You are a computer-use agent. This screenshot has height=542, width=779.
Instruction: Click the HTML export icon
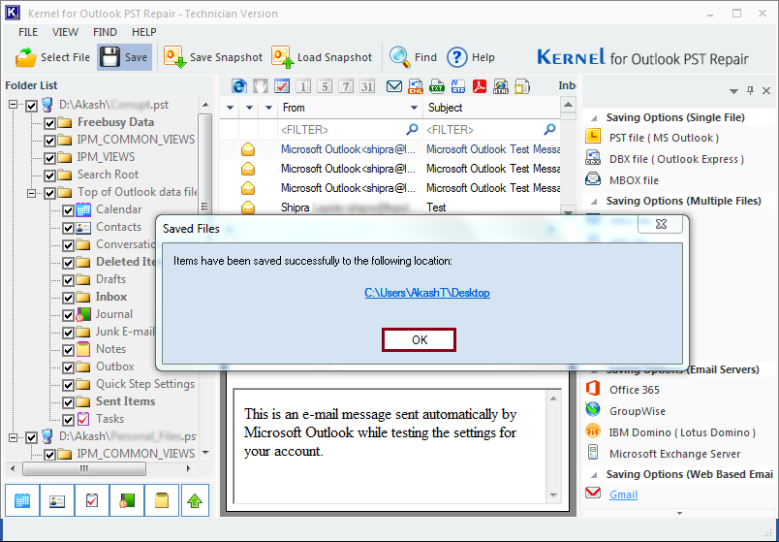(x=501, y=86)
